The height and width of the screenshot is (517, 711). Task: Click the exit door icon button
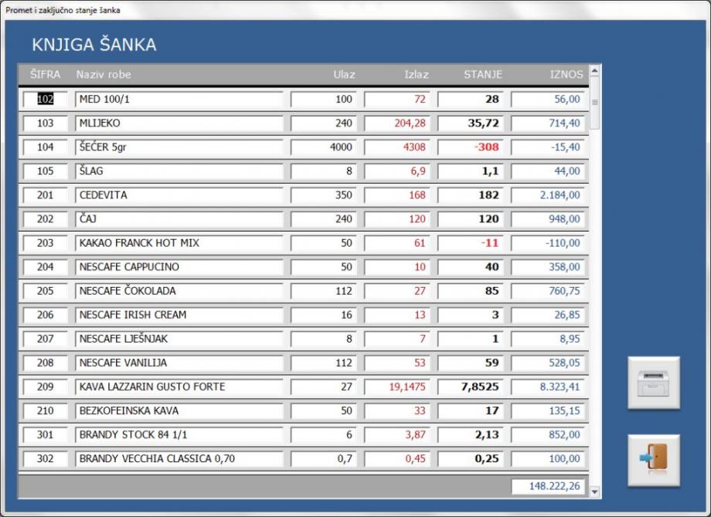(653, 460)
